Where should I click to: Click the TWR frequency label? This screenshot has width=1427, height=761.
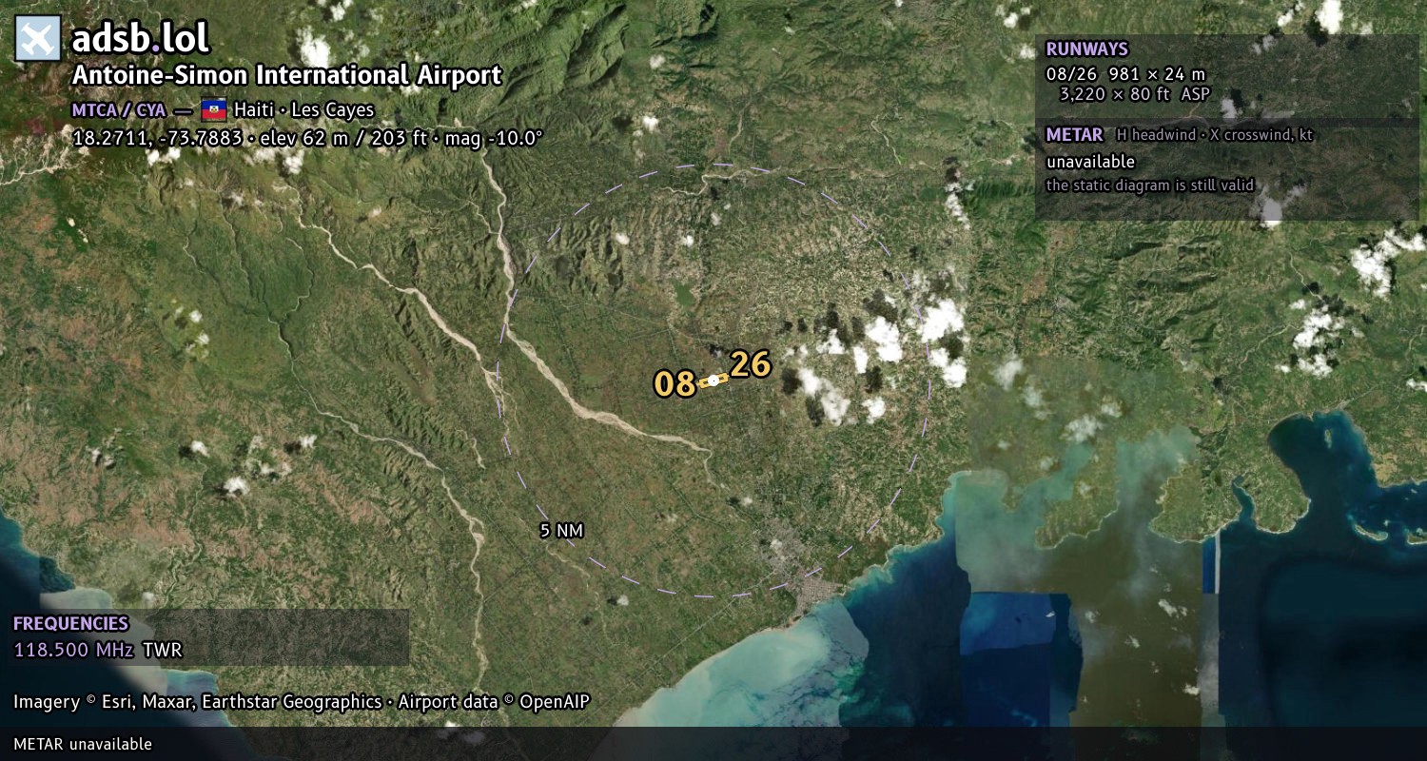pos(162,651)
